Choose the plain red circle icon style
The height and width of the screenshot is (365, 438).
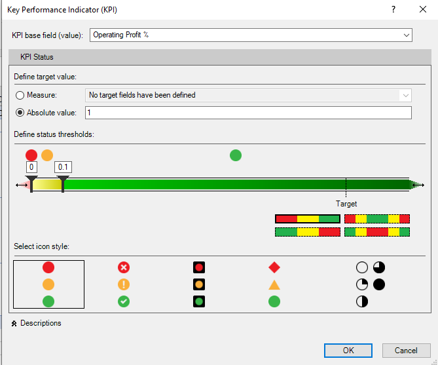coord(48,267)
